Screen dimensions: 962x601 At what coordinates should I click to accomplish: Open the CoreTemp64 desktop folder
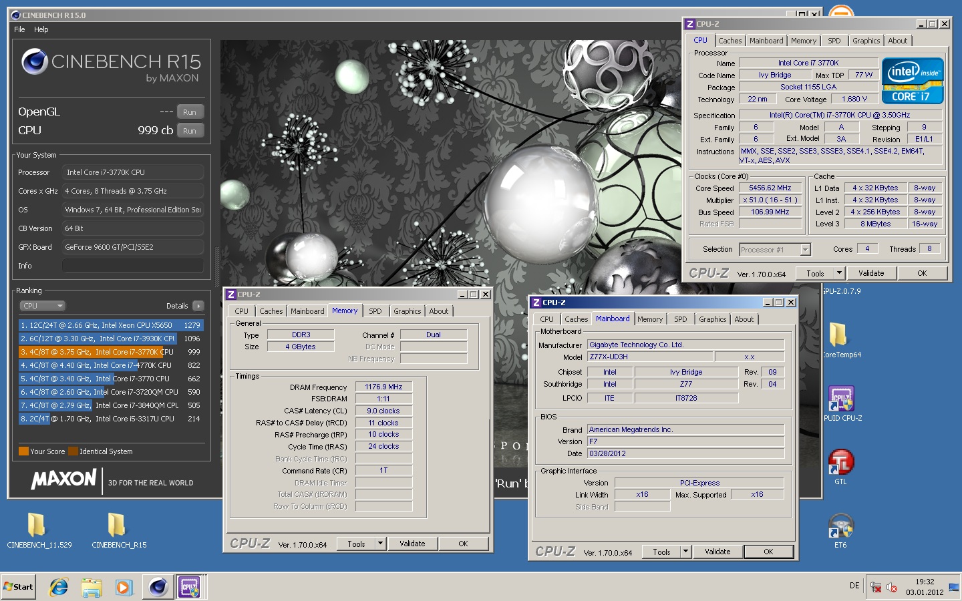(840, 340)
